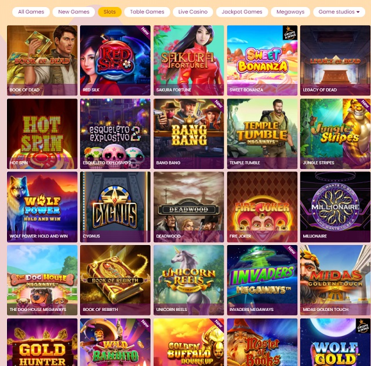371x366 pixels.
Task: Click the Drops & Wins badge on Wolf Gold
Action: [363, 326]
